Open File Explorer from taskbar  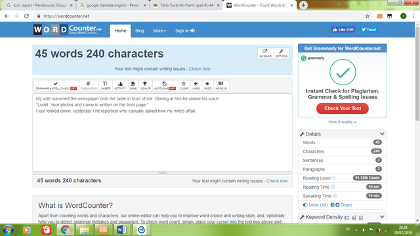pos(84,230)
